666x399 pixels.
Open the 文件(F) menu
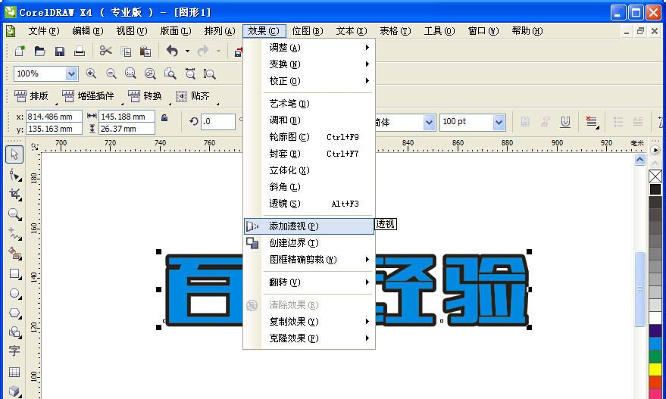tap(44, 31)
